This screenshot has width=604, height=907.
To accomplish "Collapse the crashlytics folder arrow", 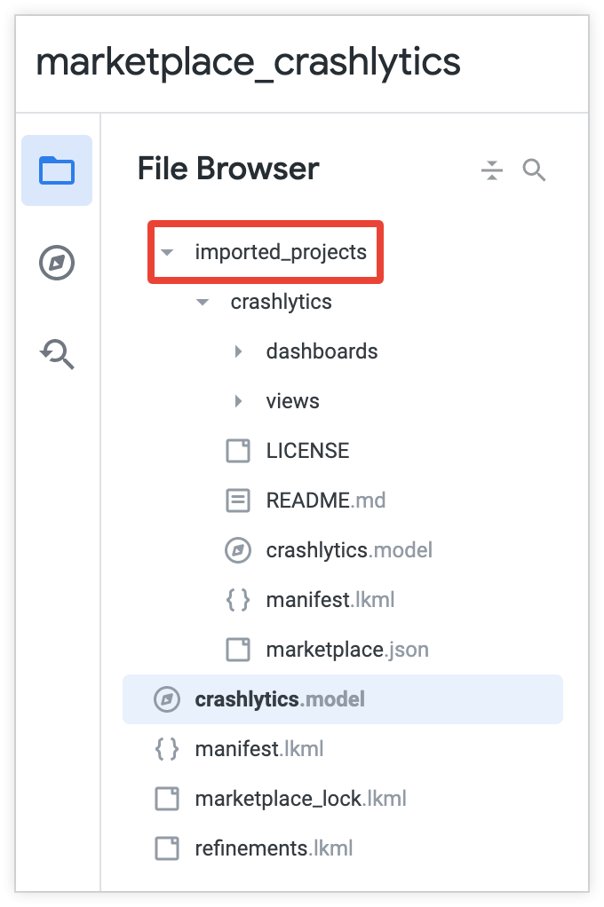I will pyautogui.click(x=203, y=302).
